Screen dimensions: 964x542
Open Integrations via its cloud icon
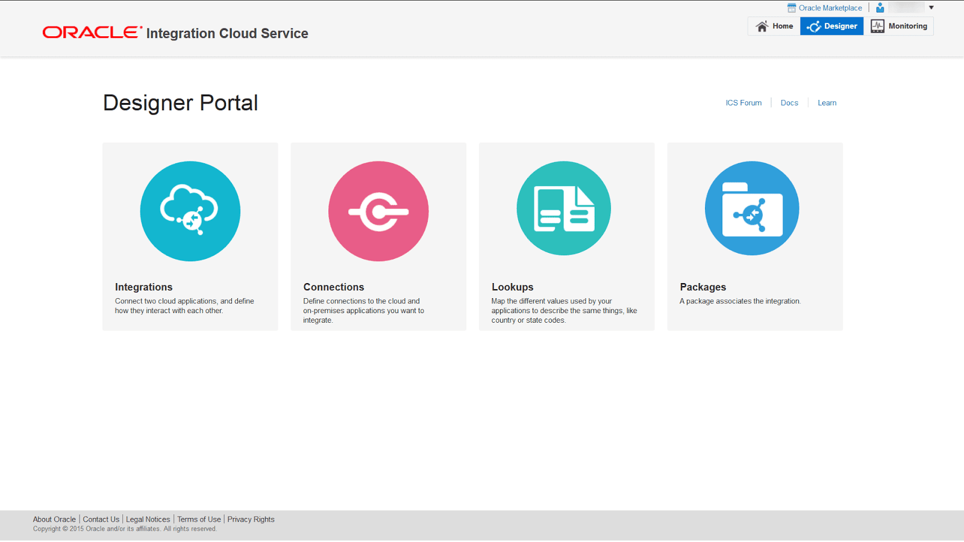[190, 211]
